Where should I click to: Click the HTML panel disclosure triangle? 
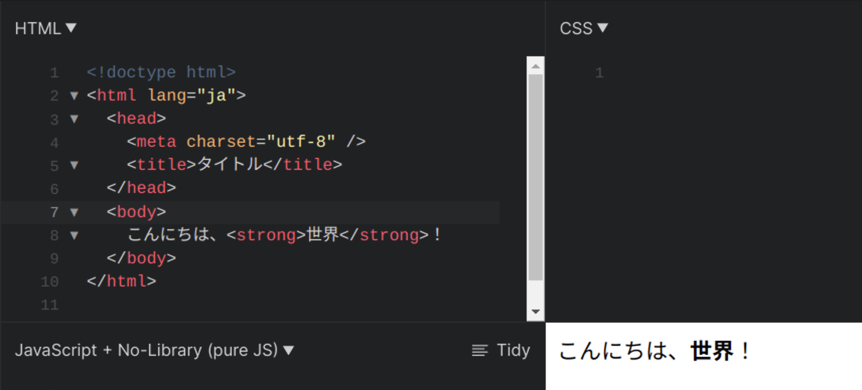(x=71, y=29)
